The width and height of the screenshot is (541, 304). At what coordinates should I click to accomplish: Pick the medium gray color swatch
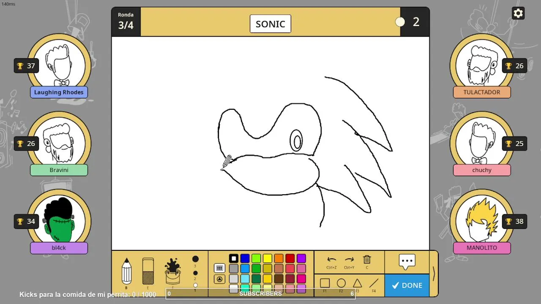coord(234,269)
